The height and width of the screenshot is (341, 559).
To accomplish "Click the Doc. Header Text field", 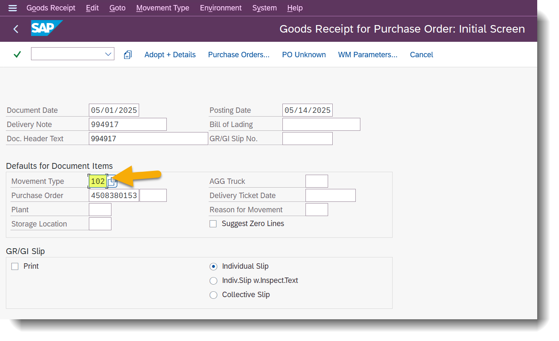I will tap(148, 138).
